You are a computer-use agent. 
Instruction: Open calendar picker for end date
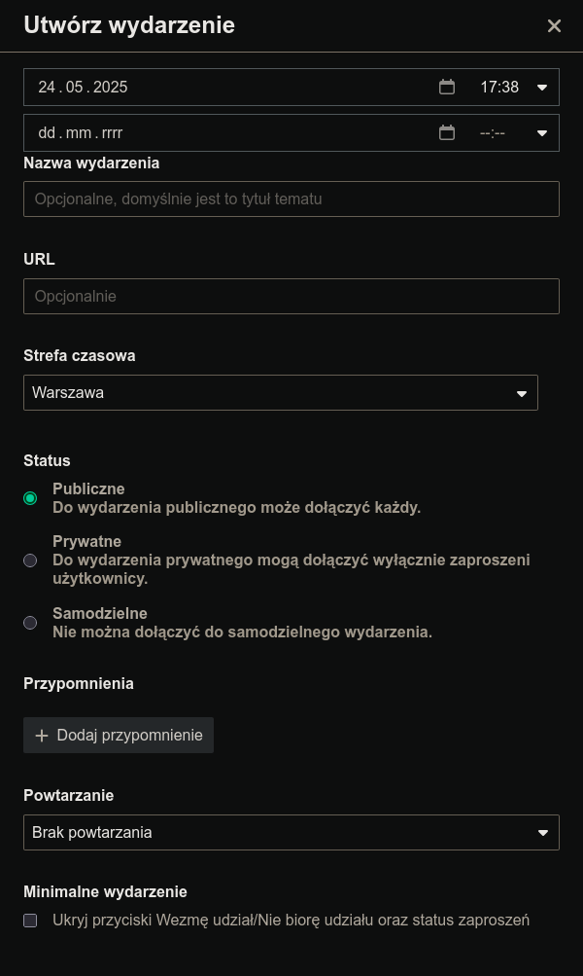(446, 132)
